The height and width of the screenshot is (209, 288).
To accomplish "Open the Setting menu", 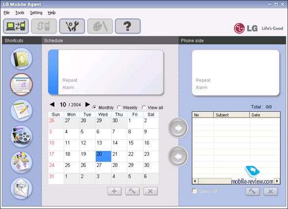I will (x=36, y=13).
